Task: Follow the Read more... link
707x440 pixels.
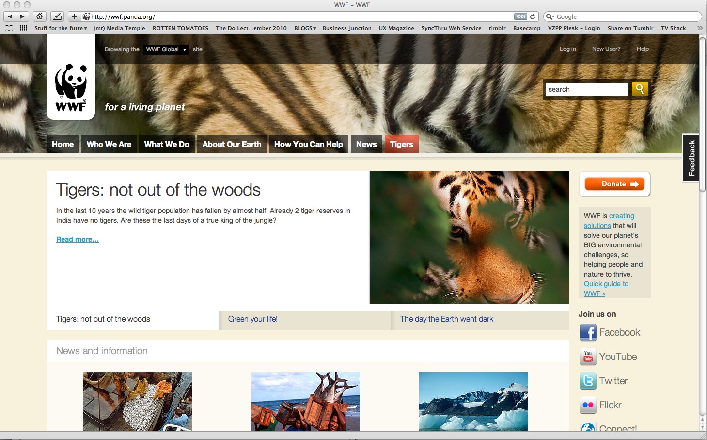Action: pos(78,239)
